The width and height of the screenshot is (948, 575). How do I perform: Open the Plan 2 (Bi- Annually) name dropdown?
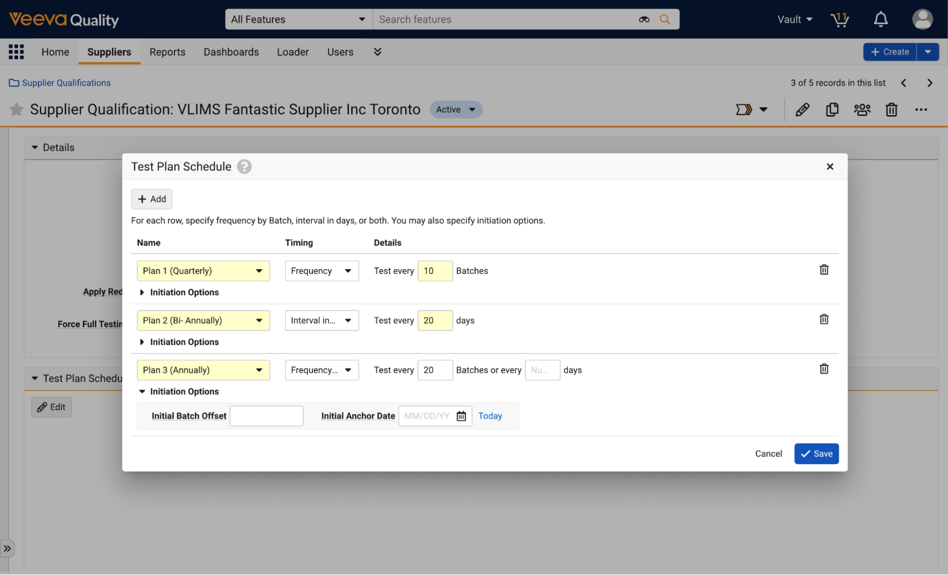[203, 320]
